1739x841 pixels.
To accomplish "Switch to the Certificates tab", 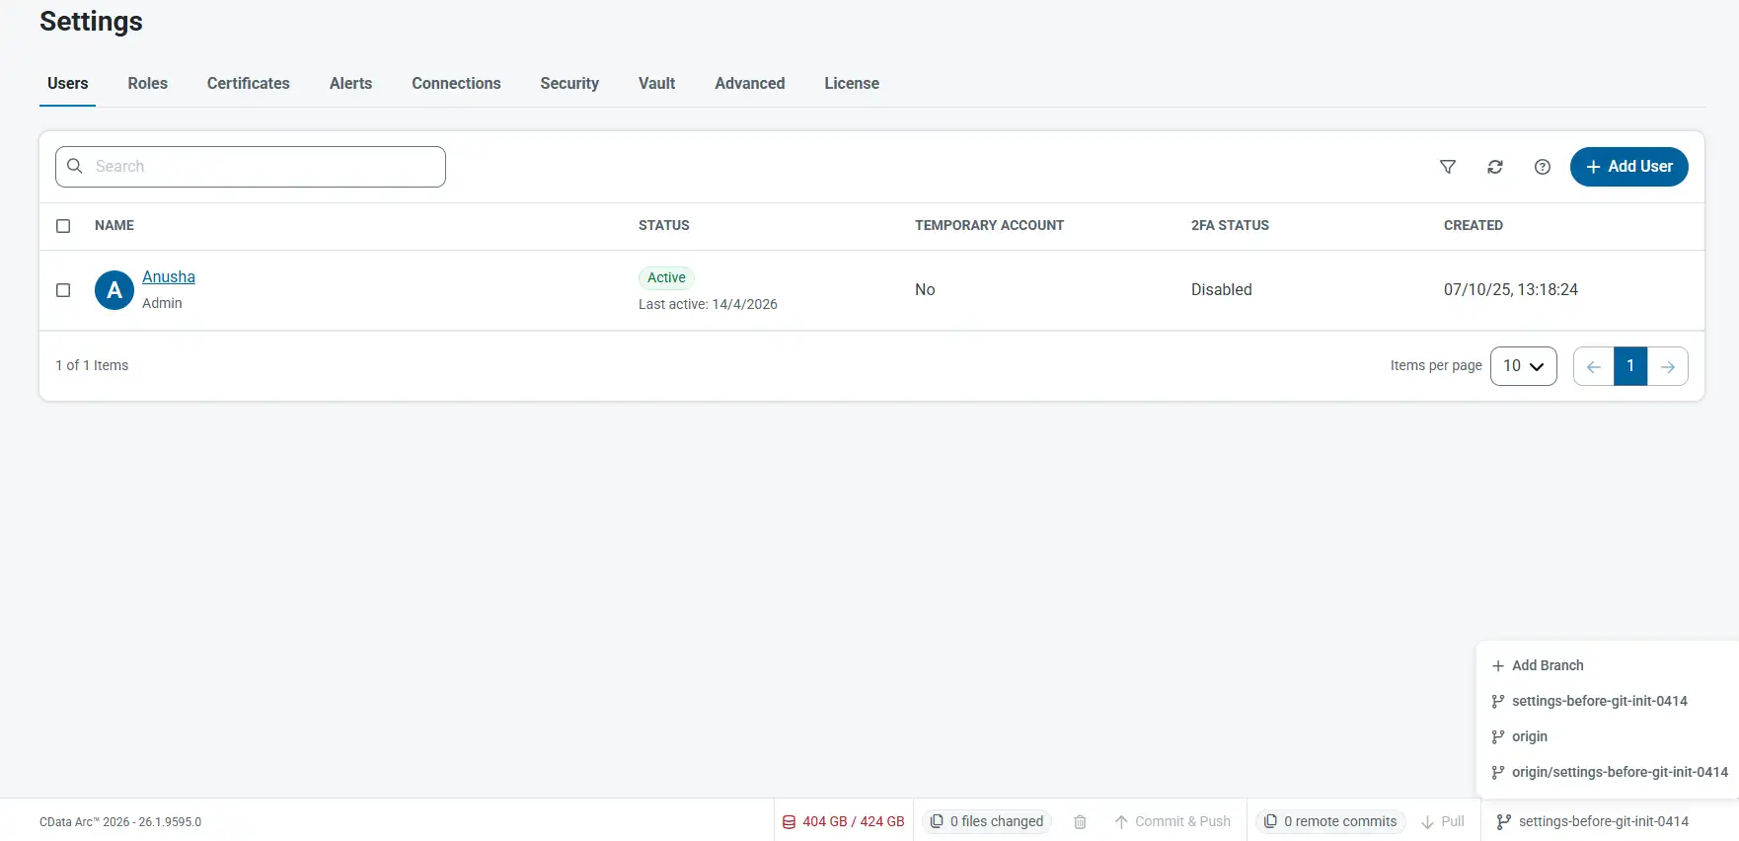I will 249,84.
